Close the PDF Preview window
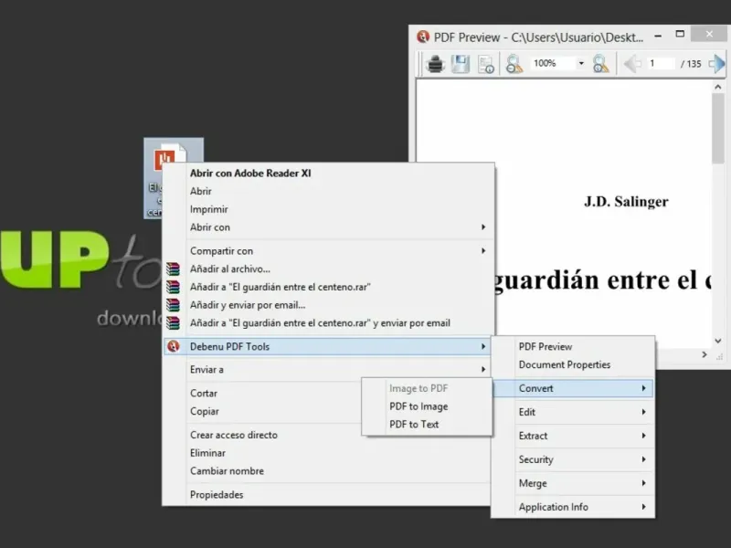The image size is (731, 548). coord(709,34)
